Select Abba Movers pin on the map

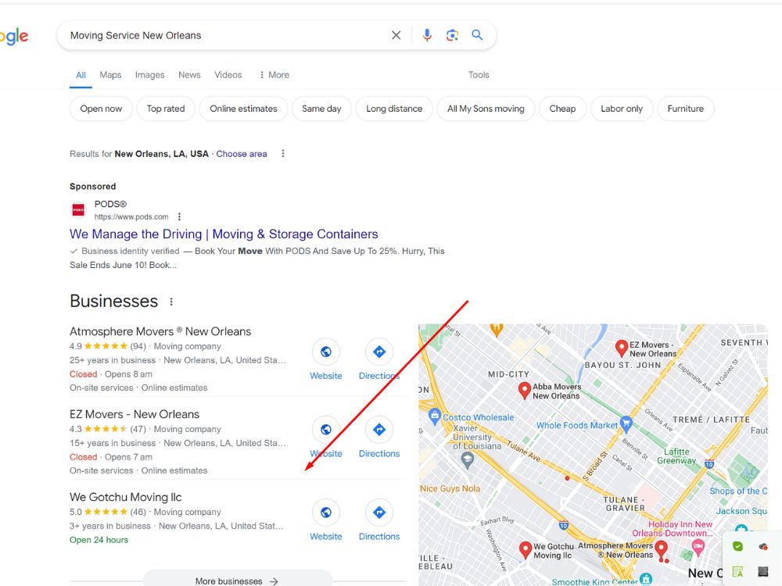[524, 390]
